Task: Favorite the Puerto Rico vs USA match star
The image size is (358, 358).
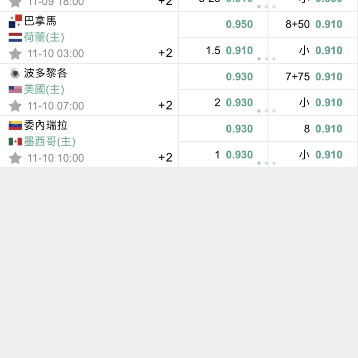Action: coord(15,106)
